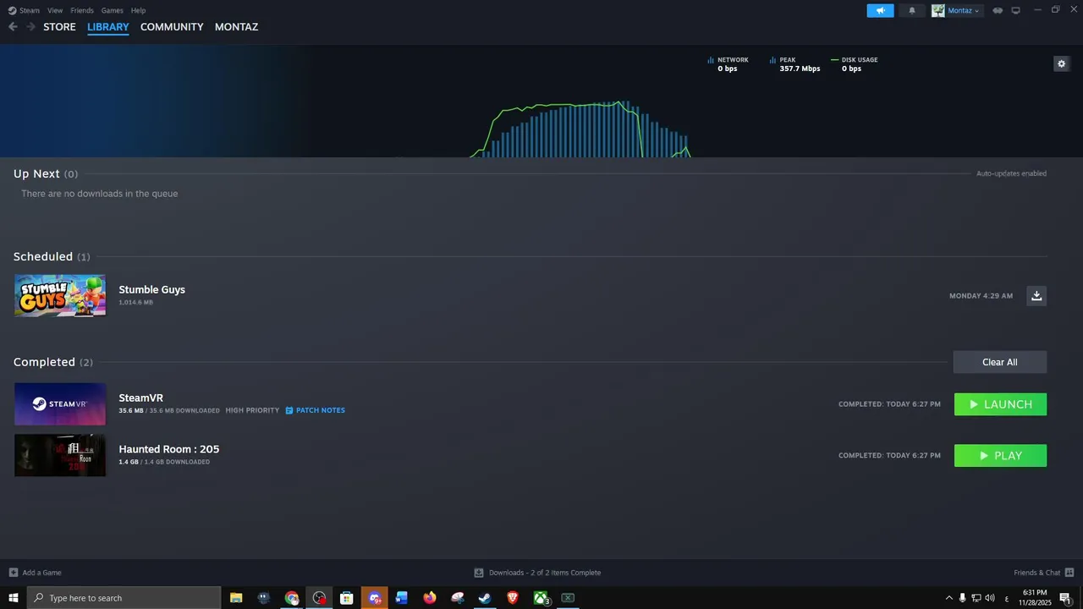Viewport: 1083px width, 609px height.
Task: Click the SteamVR thumbnail
Action: click(60, 403)
